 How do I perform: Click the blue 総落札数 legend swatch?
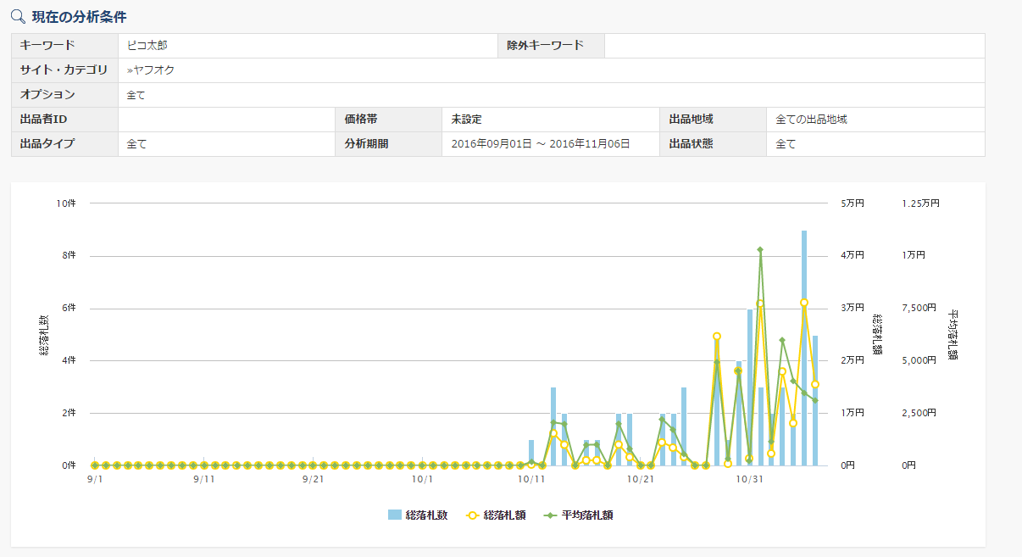[x=394, y=515]
